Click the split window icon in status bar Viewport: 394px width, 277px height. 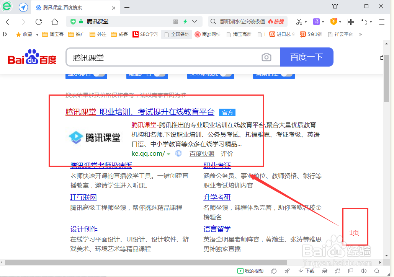[350, 271]
